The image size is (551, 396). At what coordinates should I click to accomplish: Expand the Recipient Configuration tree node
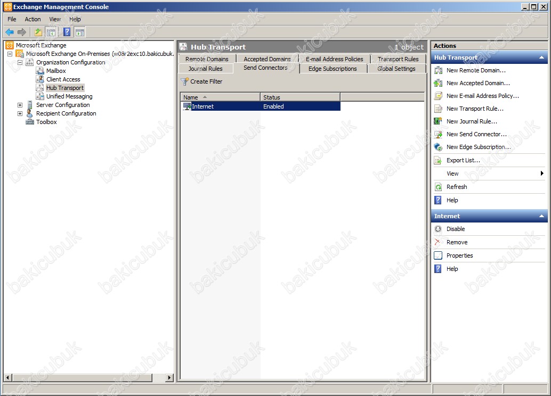[x=20, y=113]
